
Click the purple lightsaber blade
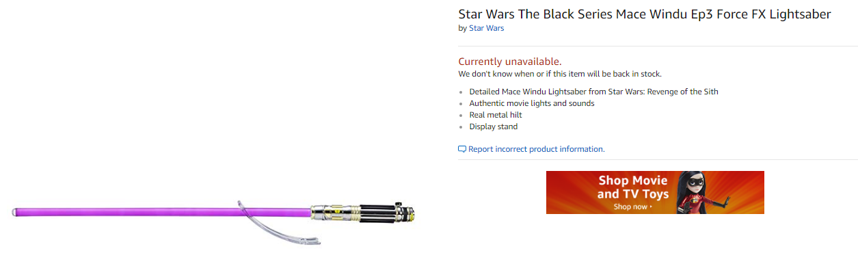coord(161,213)
